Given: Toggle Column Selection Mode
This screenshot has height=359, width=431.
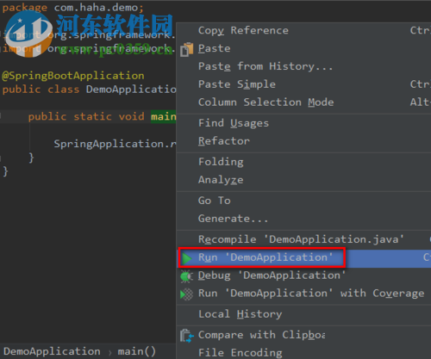Looking at the screenshot, I should pyautogui.click(x=303, y=102).
